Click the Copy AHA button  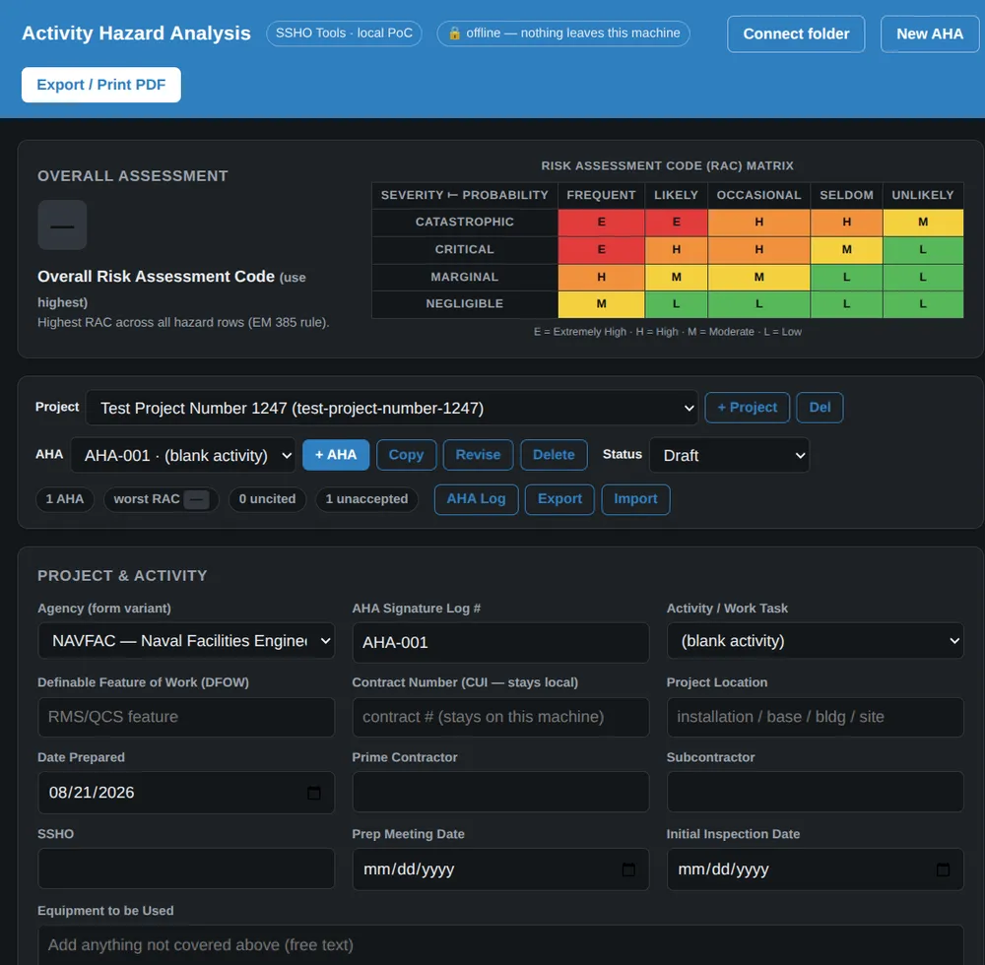(x=406, y=455)
